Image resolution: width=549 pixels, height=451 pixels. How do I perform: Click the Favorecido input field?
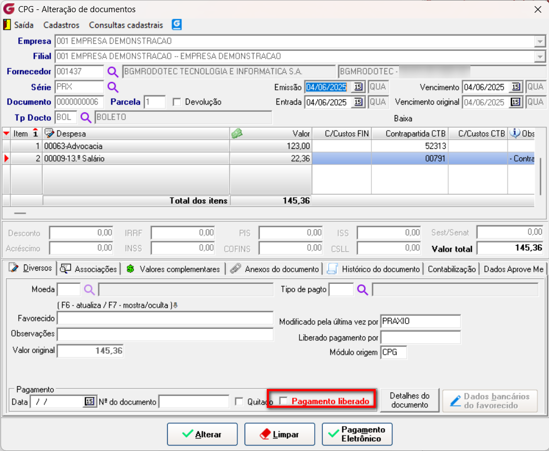click(x=165, y=318)
